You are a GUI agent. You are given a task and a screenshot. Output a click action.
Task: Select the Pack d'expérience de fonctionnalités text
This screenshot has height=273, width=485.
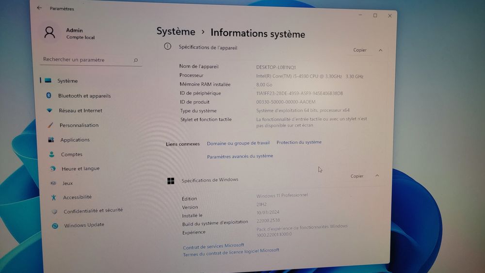302,230
